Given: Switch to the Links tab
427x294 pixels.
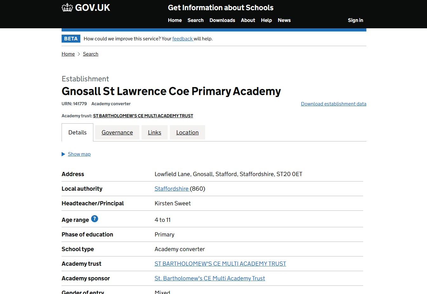Looking at the screenshot, I should coord(154,132).
